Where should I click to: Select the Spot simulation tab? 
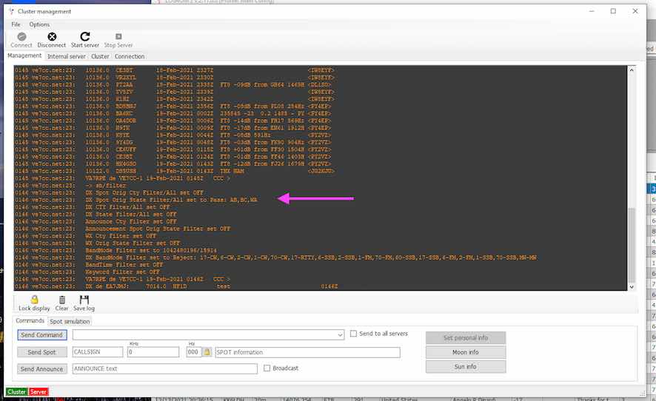coord(70,321)
